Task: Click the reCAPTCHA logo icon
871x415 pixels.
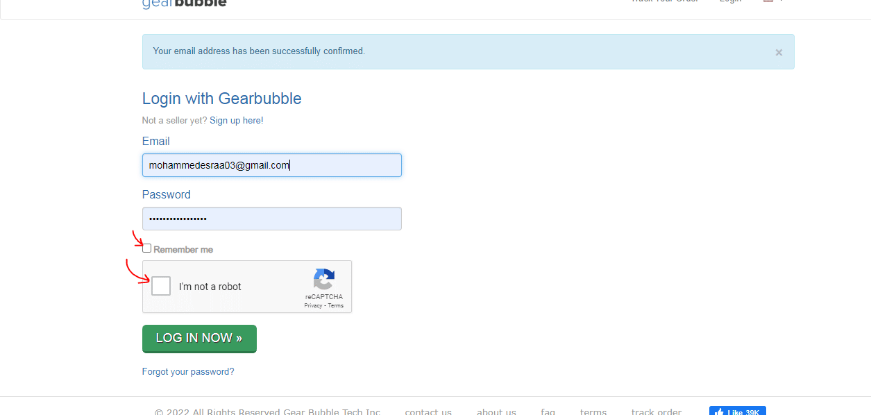Action: (x=324, y=280)
